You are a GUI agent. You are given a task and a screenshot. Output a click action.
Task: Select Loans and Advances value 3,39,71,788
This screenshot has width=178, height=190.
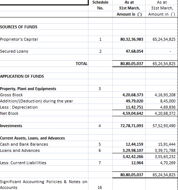[162, 150]
